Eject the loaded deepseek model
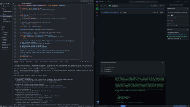190x107 pixels. point(161,12)
